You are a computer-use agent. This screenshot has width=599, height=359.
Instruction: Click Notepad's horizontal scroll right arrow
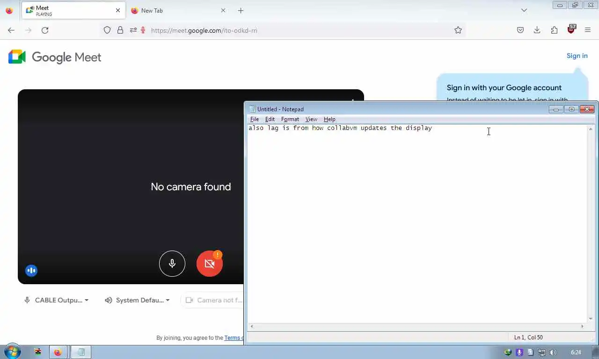click(583, 326)
